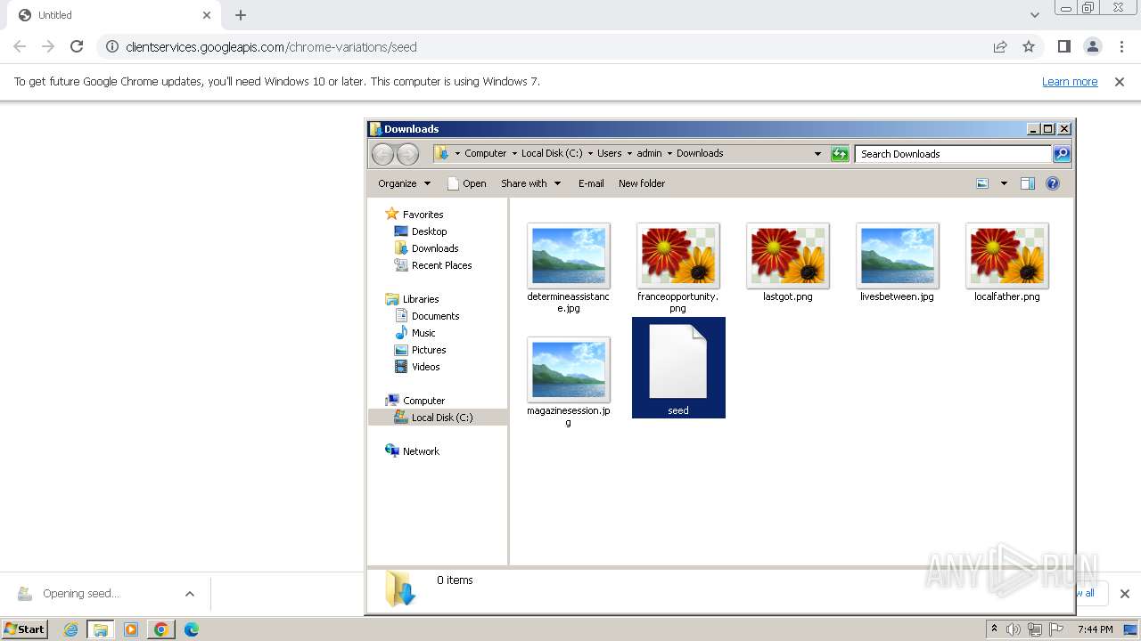Open Music library
The image size is (1141, 641).
click(423, 333)
